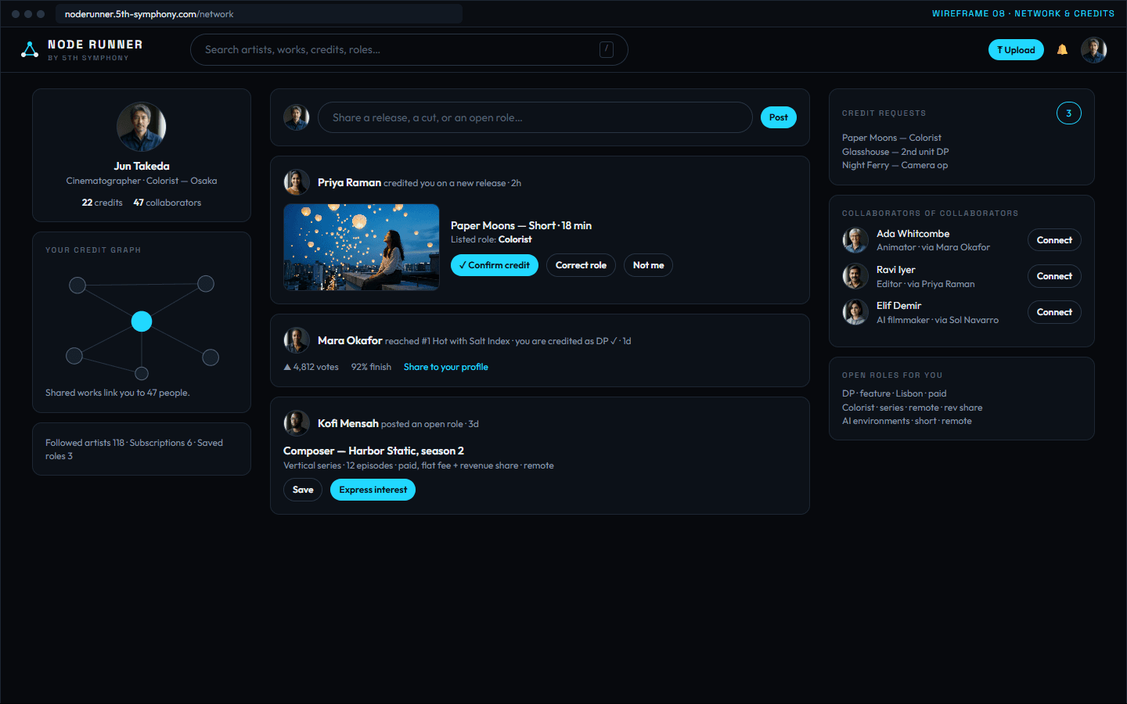Open Jun Takeda's profile photo

(142, 127)
